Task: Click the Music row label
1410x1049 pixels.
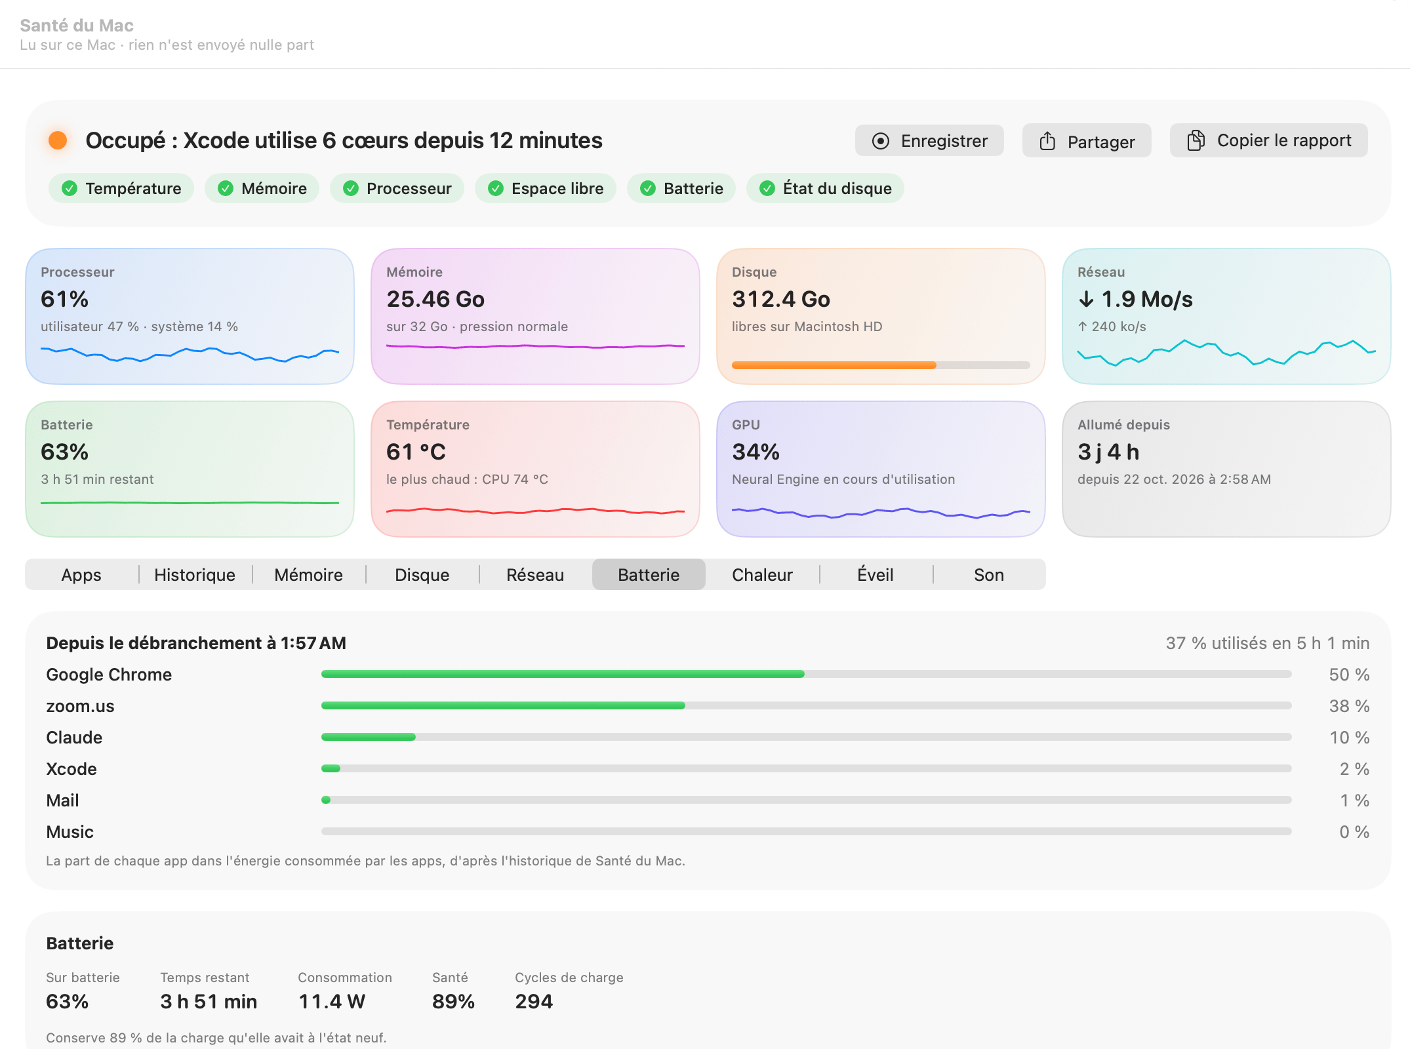Action: (x=70, y=832)
